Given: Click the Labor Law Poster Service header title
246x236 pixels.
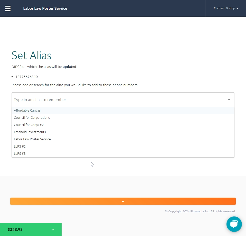Looking at the screenshot, I should 45,8.
